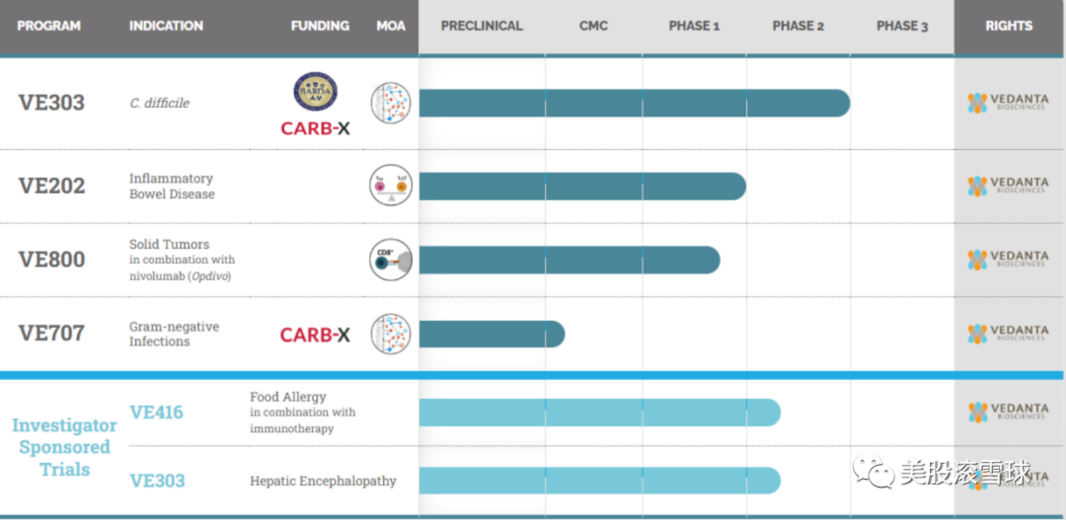Open the VE800 program name
1066x520 pixels.
pos(51,260)
